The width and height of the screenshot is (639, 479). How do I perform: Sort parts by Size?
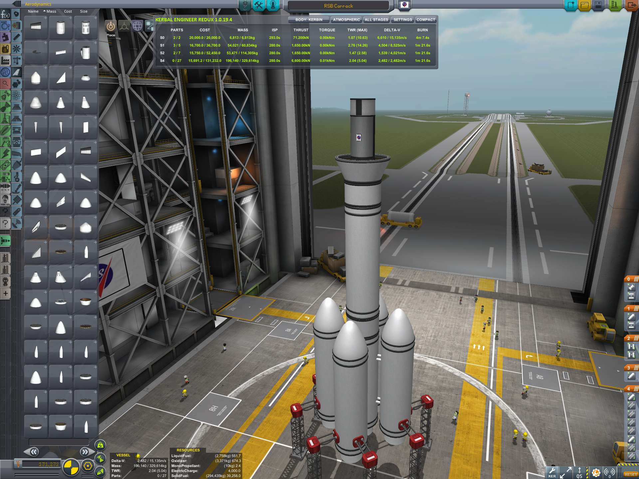tap(84, 11)
